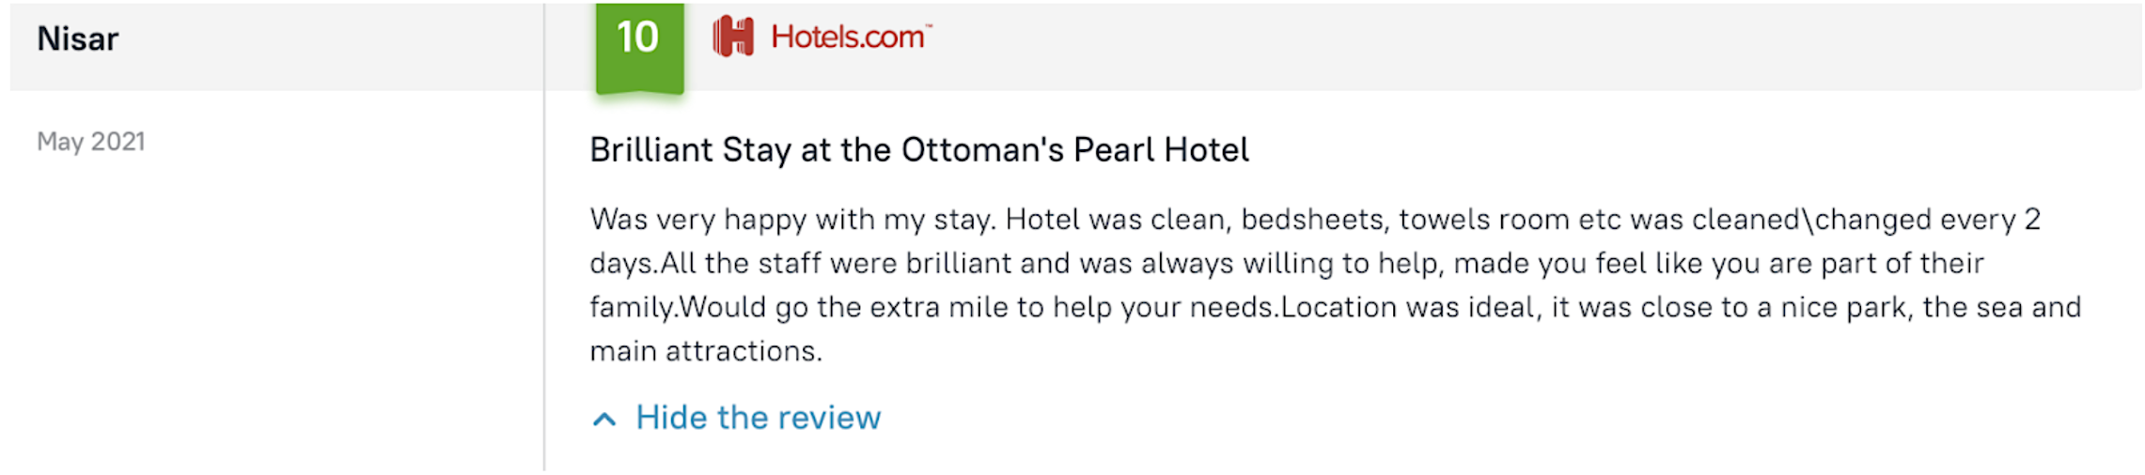Screen dimensions: 2145x475
Task: Collapse the review using Hide the review
Action: [758, 418]
